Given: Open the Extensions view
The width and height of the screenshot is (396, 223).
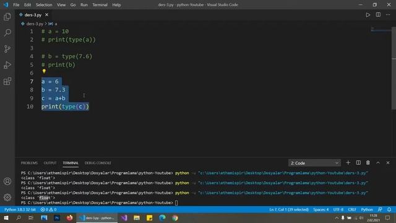Looking at the screenshot, I should coord(7,81).
